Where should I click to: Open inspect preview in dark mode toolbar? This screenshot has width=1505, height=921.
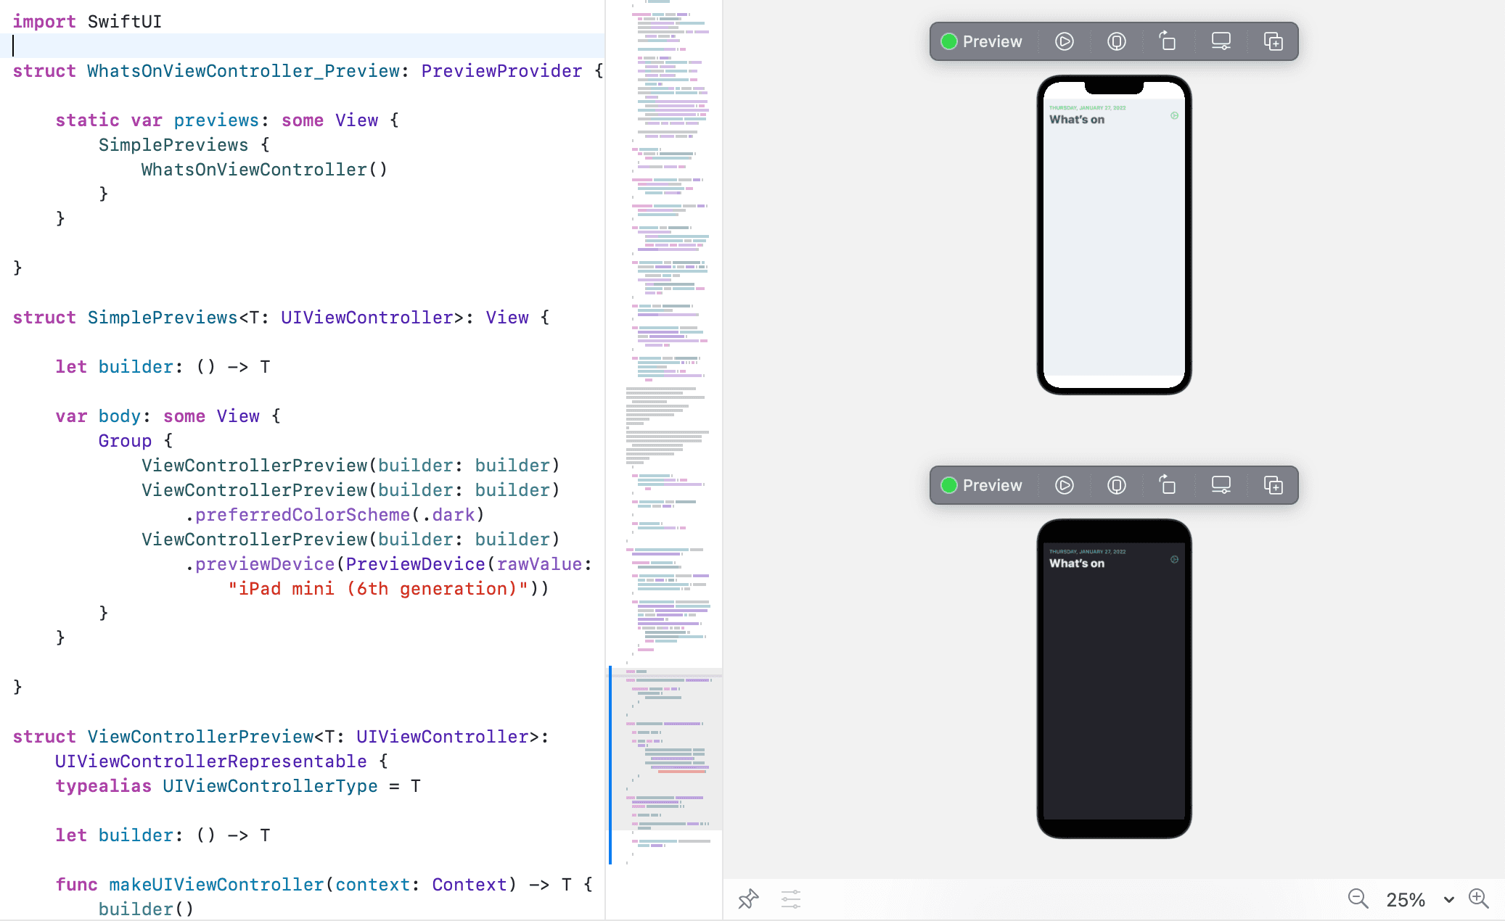click(1116, 485)
